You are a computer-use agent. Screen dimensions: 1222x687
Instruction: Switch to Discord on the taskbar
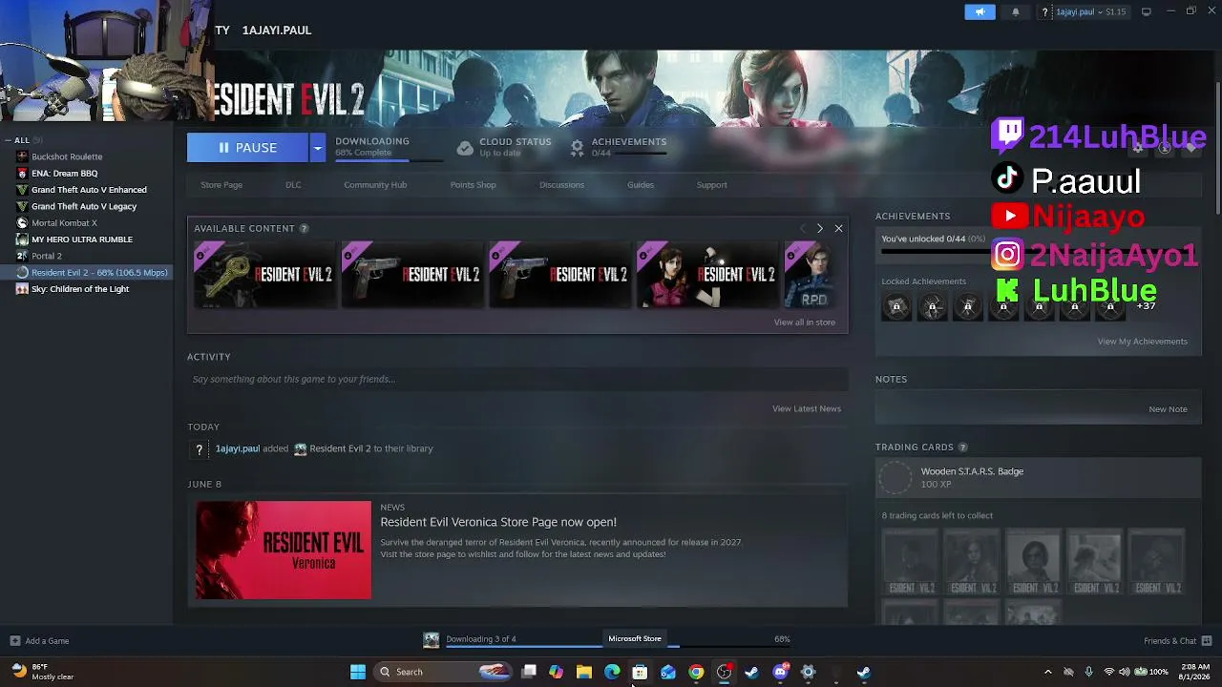(780, 672)
